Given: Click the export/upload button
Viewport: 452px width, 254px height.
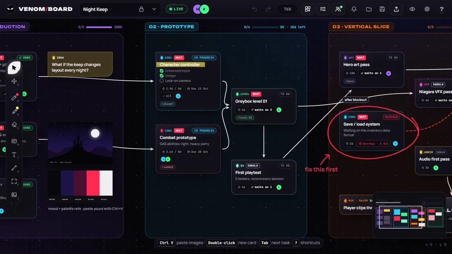Looking at the screenshot, I should pyautogui.click(x=397, y=9).
